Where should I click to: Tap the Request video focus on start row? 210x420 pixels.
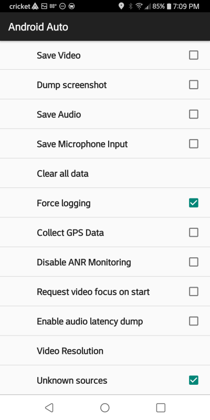pos(105,291)
